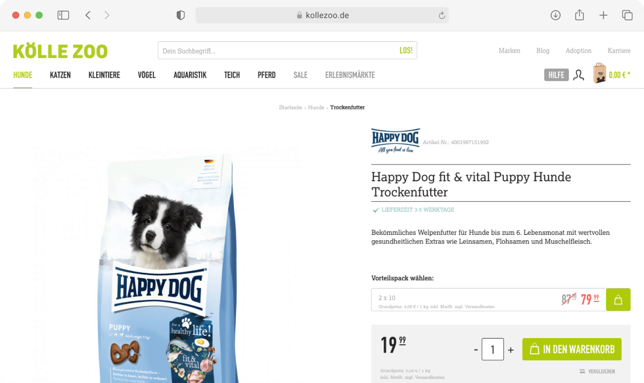This screenshot has width=644, height=383.
Task: Open a new tab with plus icon
Action: click(x=603, y=15)
